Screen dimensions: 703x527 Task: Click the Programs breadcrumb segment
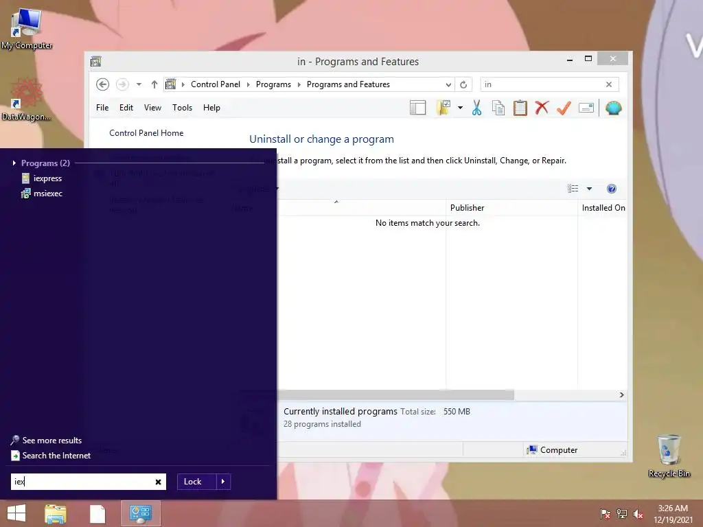(273, 84)
